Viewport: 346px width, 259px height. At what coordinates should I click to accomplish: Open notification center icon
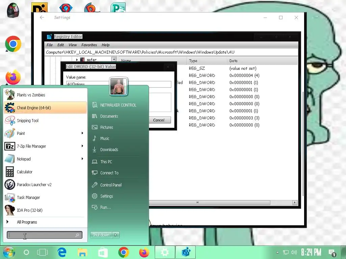click(332, 253)
